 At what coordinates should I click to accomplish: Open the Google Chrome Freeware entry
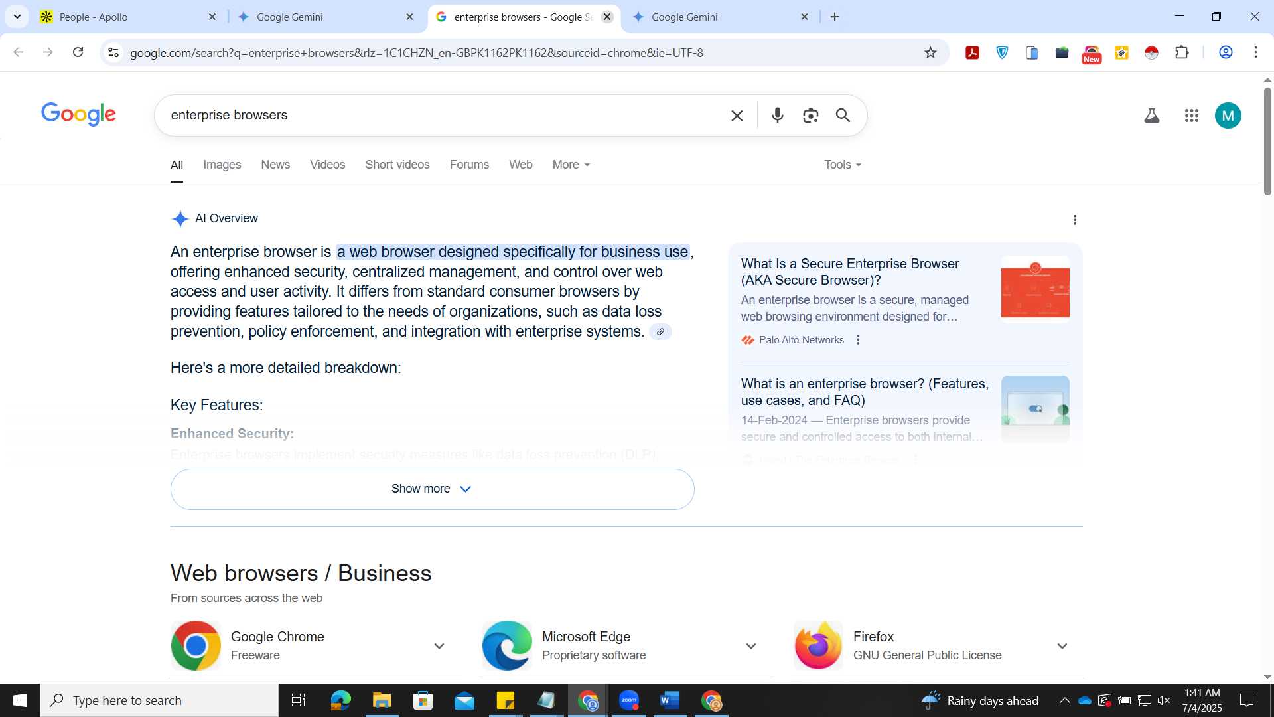[315, 646]
